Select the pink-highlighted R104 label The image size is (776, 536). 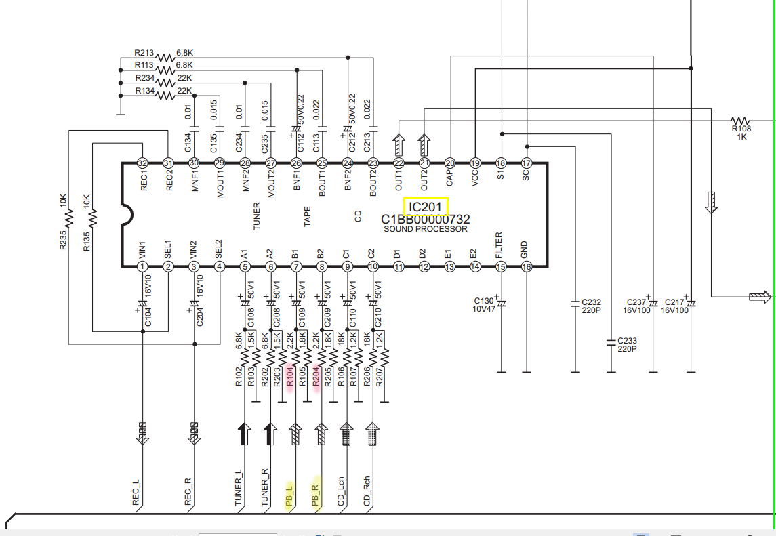290,375
